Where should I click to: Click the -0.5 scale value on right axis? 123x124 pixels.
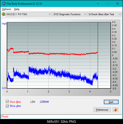coord(114,88)
